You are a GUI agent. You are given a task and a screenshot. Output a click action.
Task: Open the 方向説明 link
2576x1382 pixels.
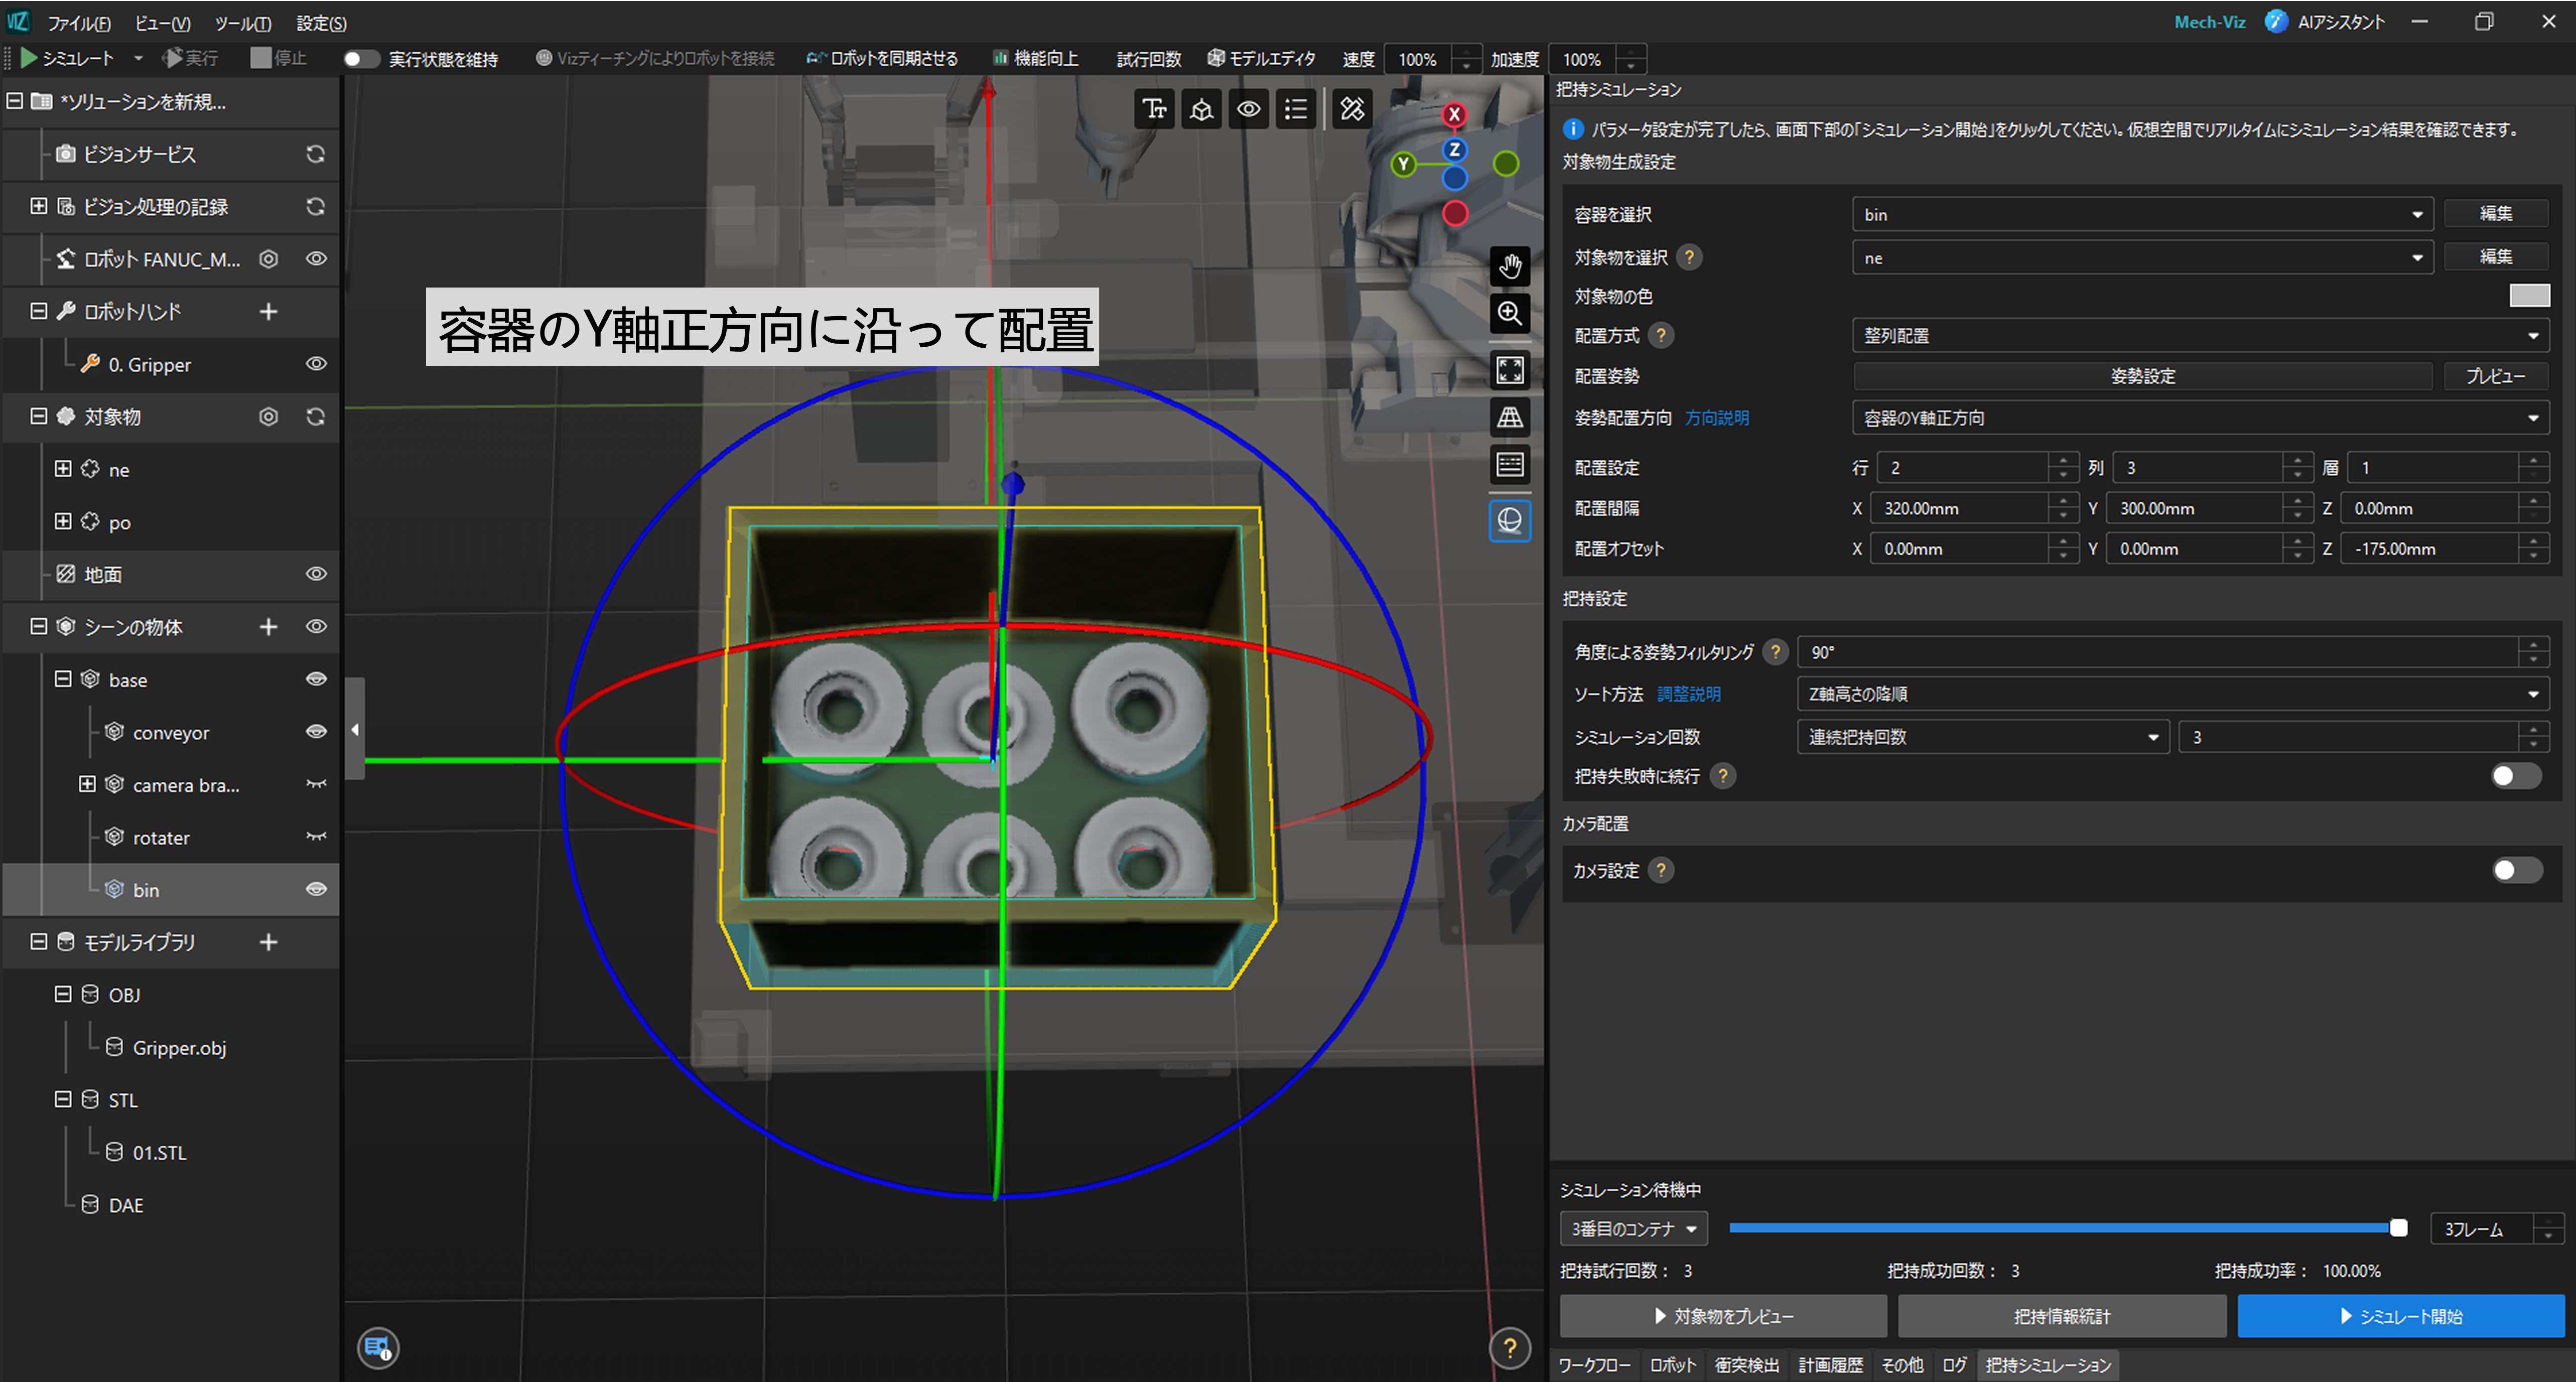tap(1716, 418)
